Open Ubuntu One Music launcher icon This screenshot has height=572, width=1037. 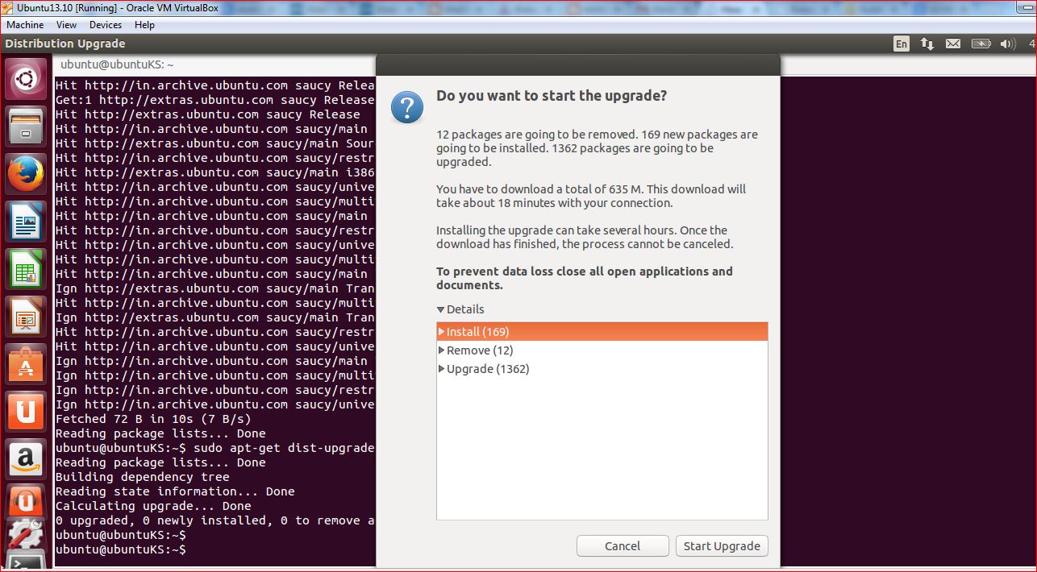pyautogui.click(x=26, y=501)
